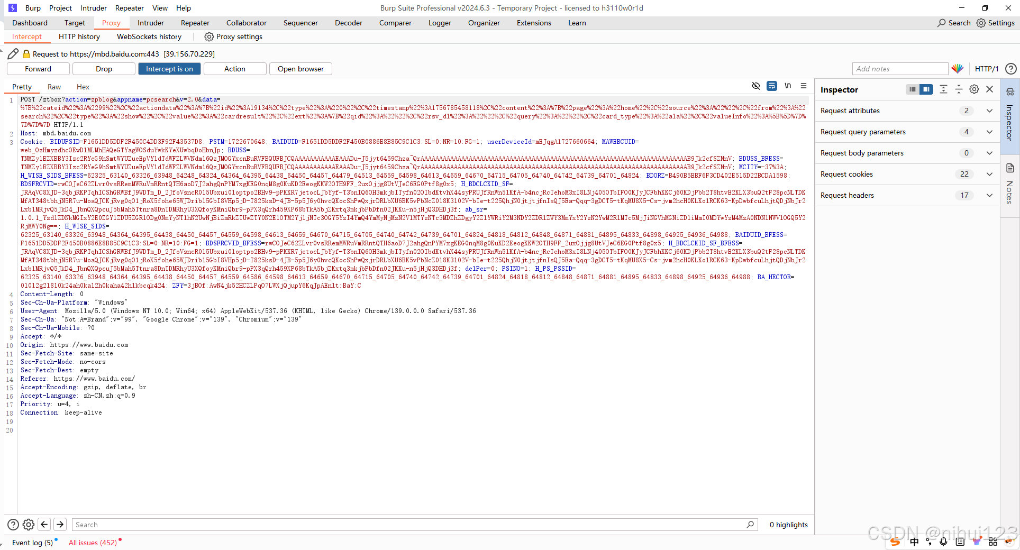Open the Project menu
Viewport: 1020px width, 550px height.
tap(60, 8)
